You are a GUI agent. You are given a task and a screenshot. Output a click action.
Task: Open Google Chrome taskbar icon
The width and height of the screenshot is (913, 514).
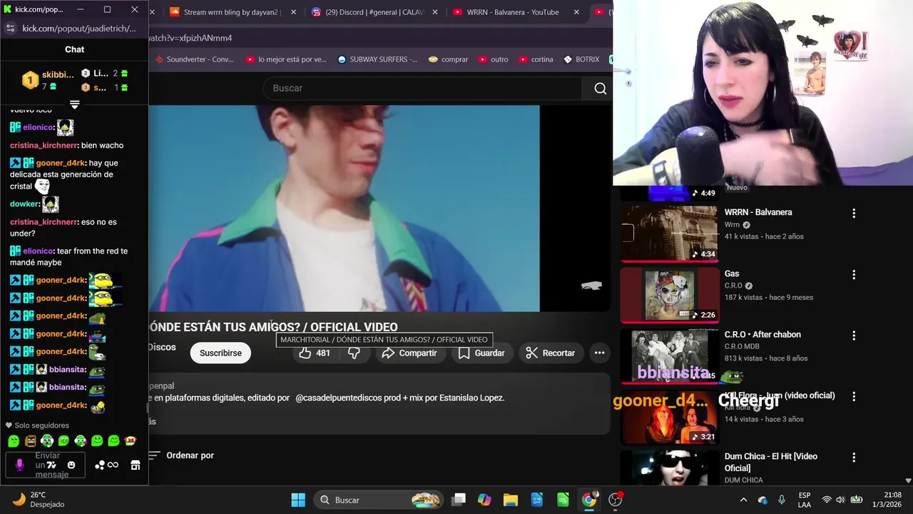pyautogui.click(x=589, y=500)
